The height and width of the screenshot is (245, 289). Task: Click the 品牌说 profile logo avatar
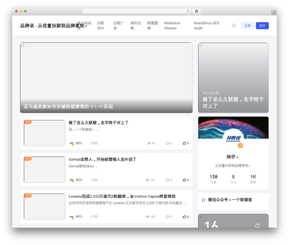coord(234,138)
